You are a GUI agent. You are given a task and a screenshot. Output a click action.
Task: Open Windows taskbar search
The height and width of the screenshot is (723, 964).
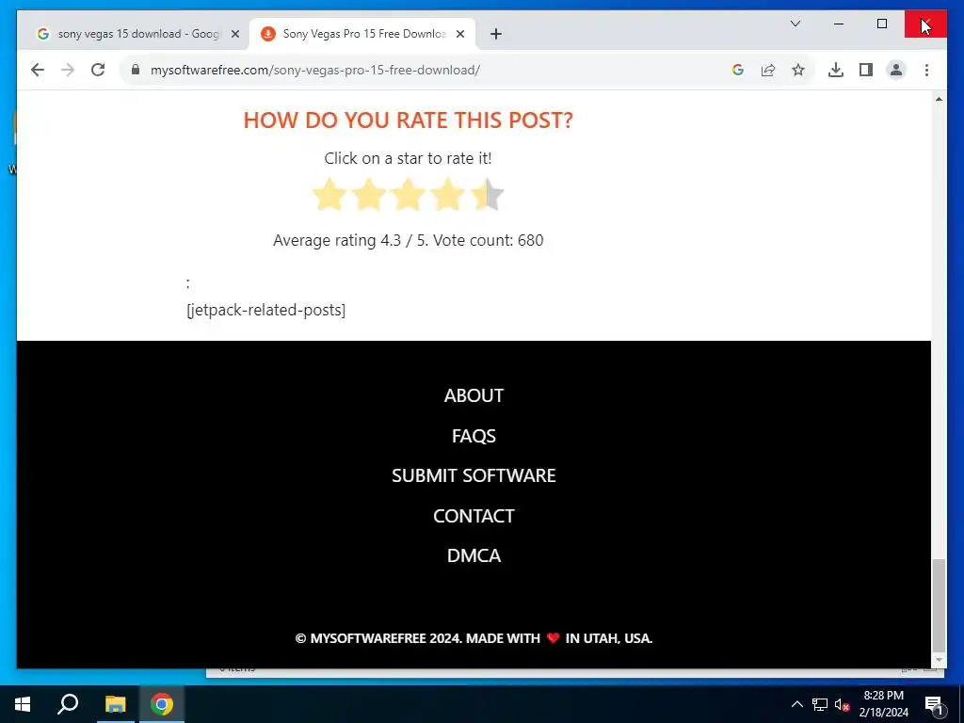click(x=68, y=704)
